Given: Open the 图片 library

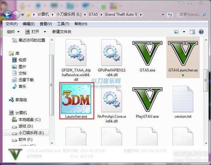Looking at the screenshot, I should coord(19,67).
